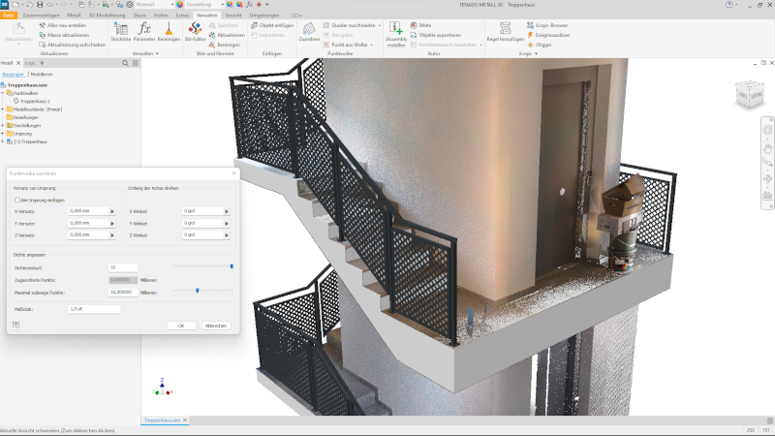
Task: Click the Dichteverlauf slider handle
Action: (232, 265)
